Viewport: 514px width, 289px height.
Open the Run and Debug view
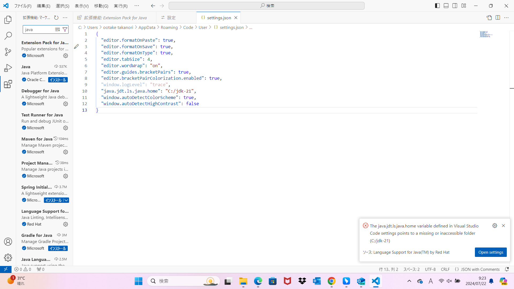pos(8,68)
